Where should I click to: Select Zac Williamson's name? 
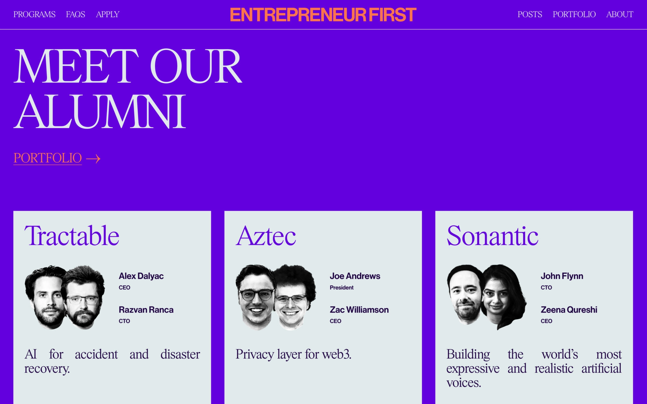[x=359, y=310]
